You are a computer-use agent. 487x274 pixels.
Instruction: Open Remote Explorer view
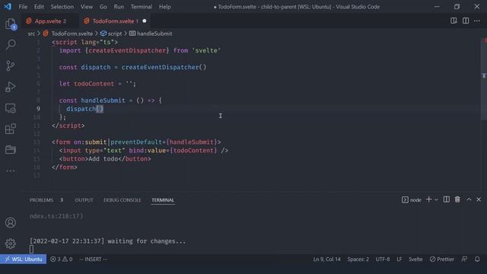point(11,108)
